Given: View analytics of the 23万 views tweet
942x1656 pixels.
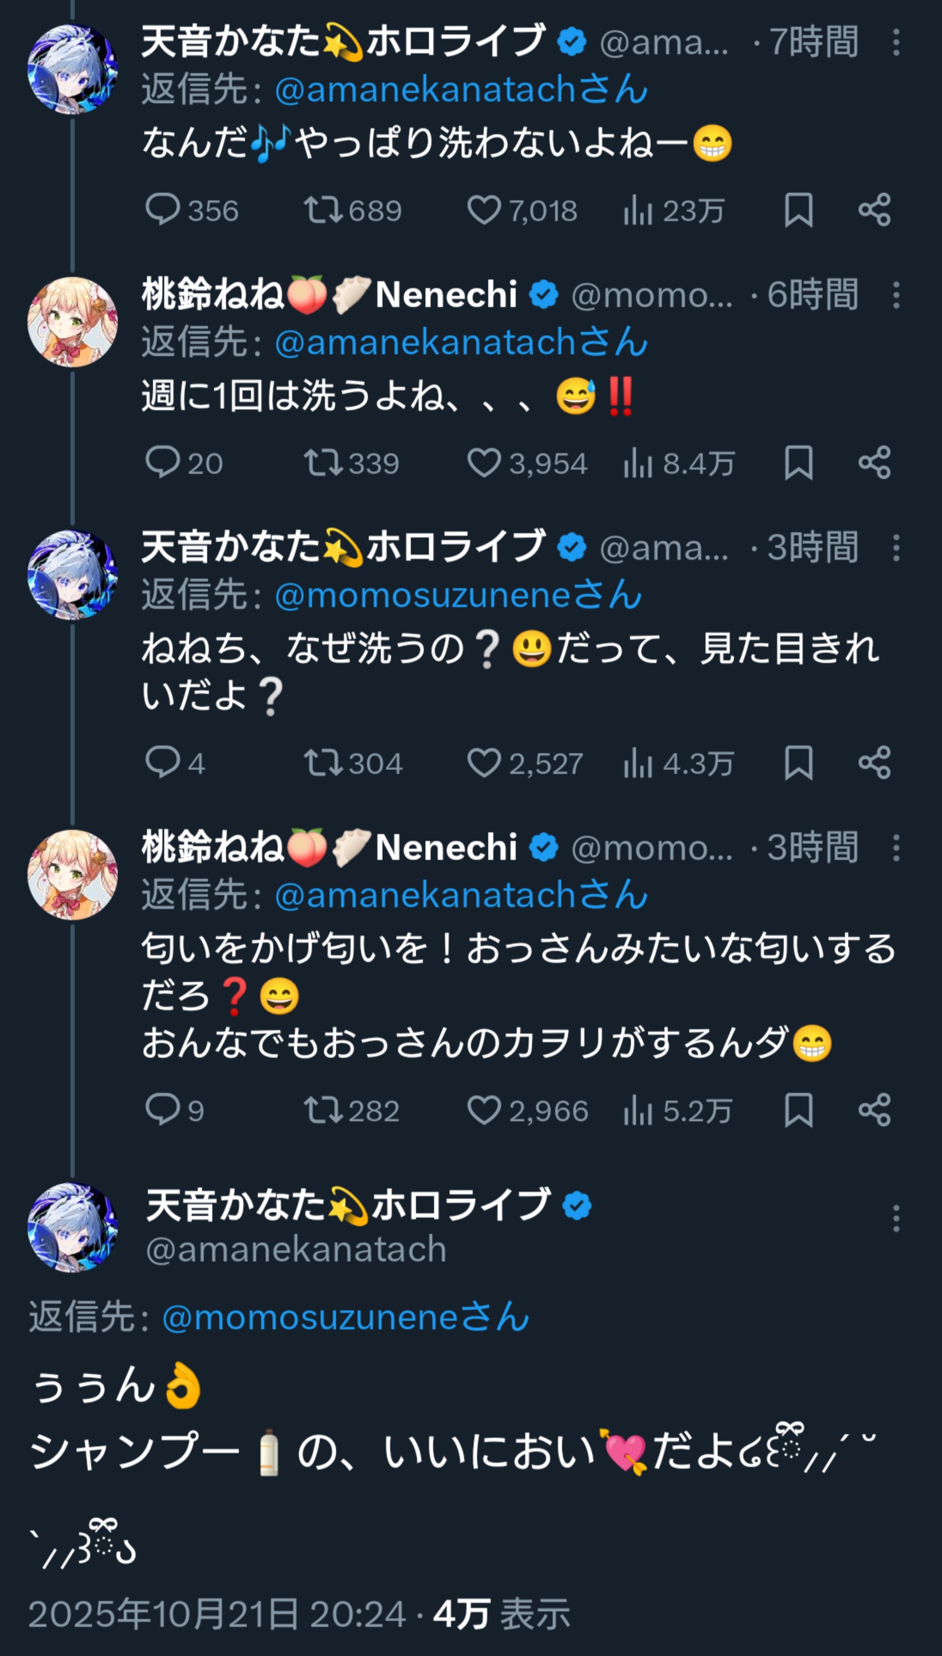Looking at the screenshot, I should (638, 210).
